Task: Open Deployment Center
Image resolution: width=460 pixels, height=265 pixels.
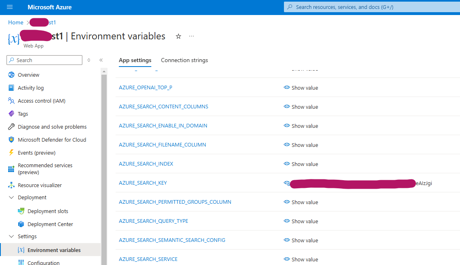Action: 50,224
